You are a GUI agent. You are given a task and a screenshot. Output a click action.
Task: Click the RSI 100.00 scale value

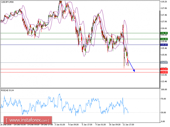click(x=164, y=90)
